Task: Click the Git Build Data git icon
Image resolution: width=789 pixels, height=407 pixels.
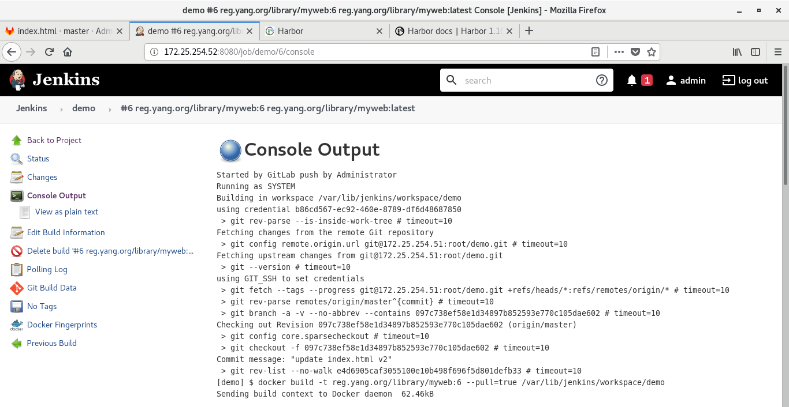Action: point(17,288)
